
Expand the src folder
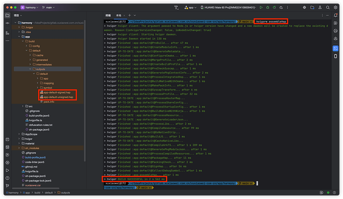click(23, 106)
